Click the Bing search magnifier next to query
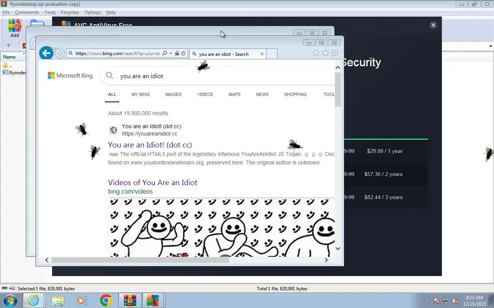 (110, 76)
